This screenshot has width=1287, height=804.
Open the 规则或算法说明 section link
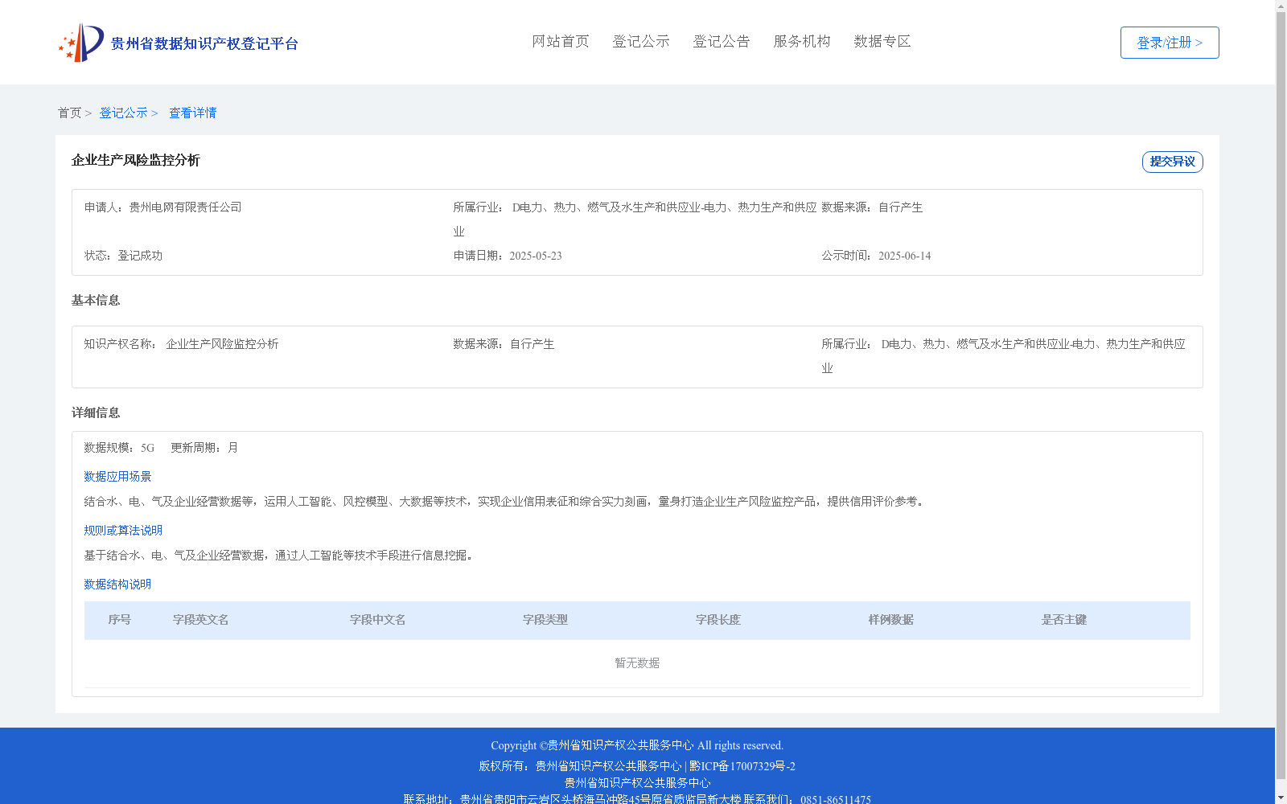click(122, 531)
